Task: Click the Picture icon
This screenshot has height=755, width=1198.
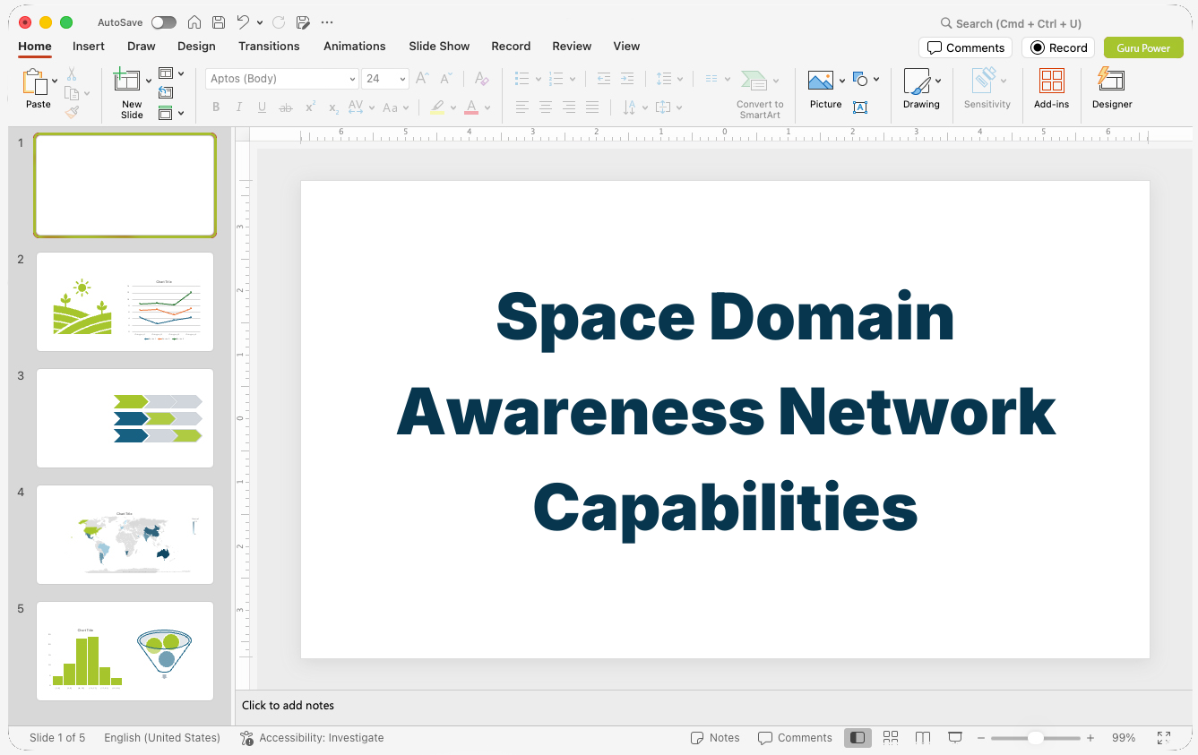Action: [821, 82]
